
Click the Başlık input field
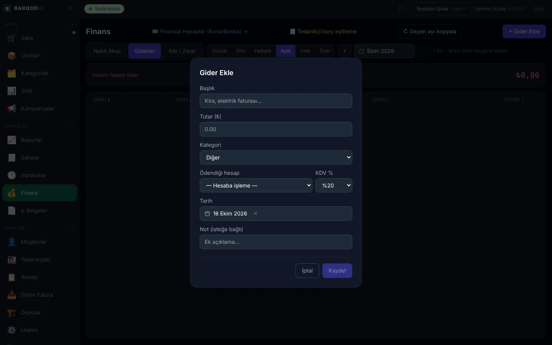(276, 101)
